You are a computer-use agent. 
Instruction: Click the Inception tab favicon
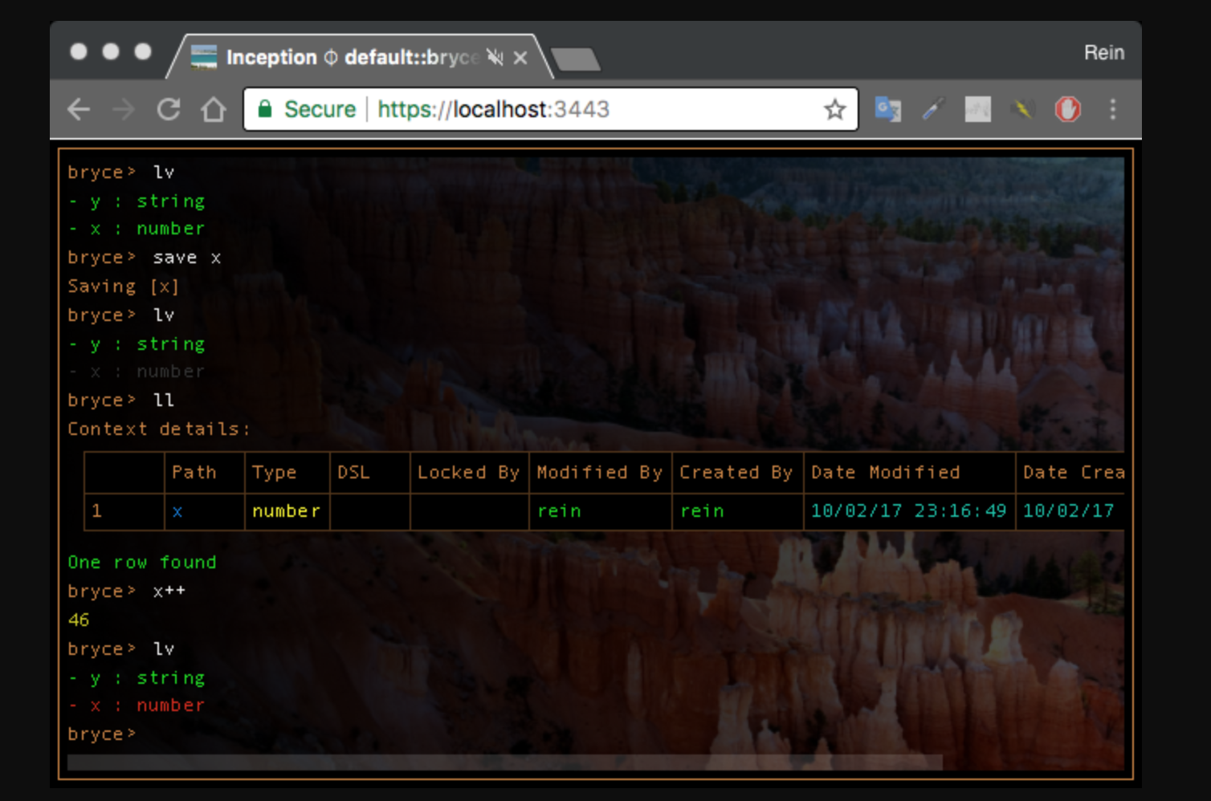pos(204,57)
